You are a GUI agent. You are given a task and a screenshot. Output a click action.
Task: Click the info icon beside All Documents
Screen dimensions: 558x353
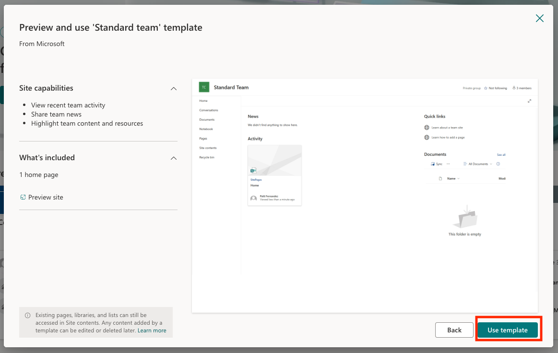pos(498,164)
